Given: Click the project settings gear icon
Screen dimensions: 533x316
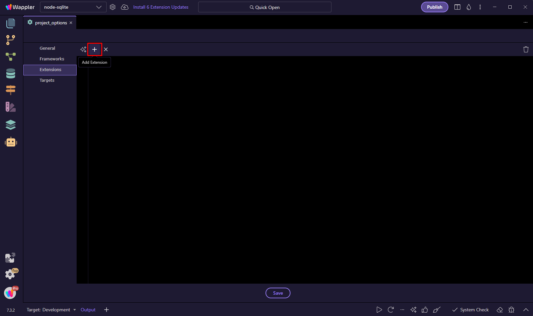Looking at the screenshot, I should 113,7.
